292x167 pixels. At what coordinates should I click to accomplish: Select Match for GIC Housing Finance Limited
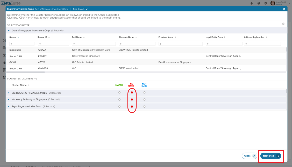pos(119,92)
